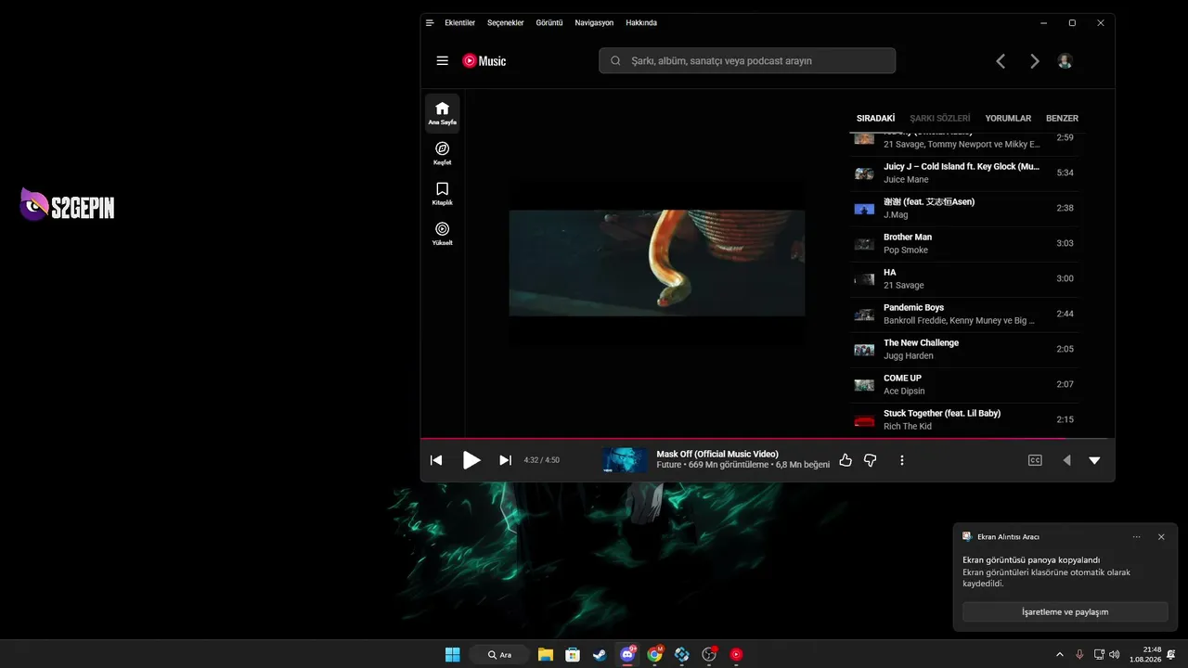Skip to the previous track

click(436, 460)
